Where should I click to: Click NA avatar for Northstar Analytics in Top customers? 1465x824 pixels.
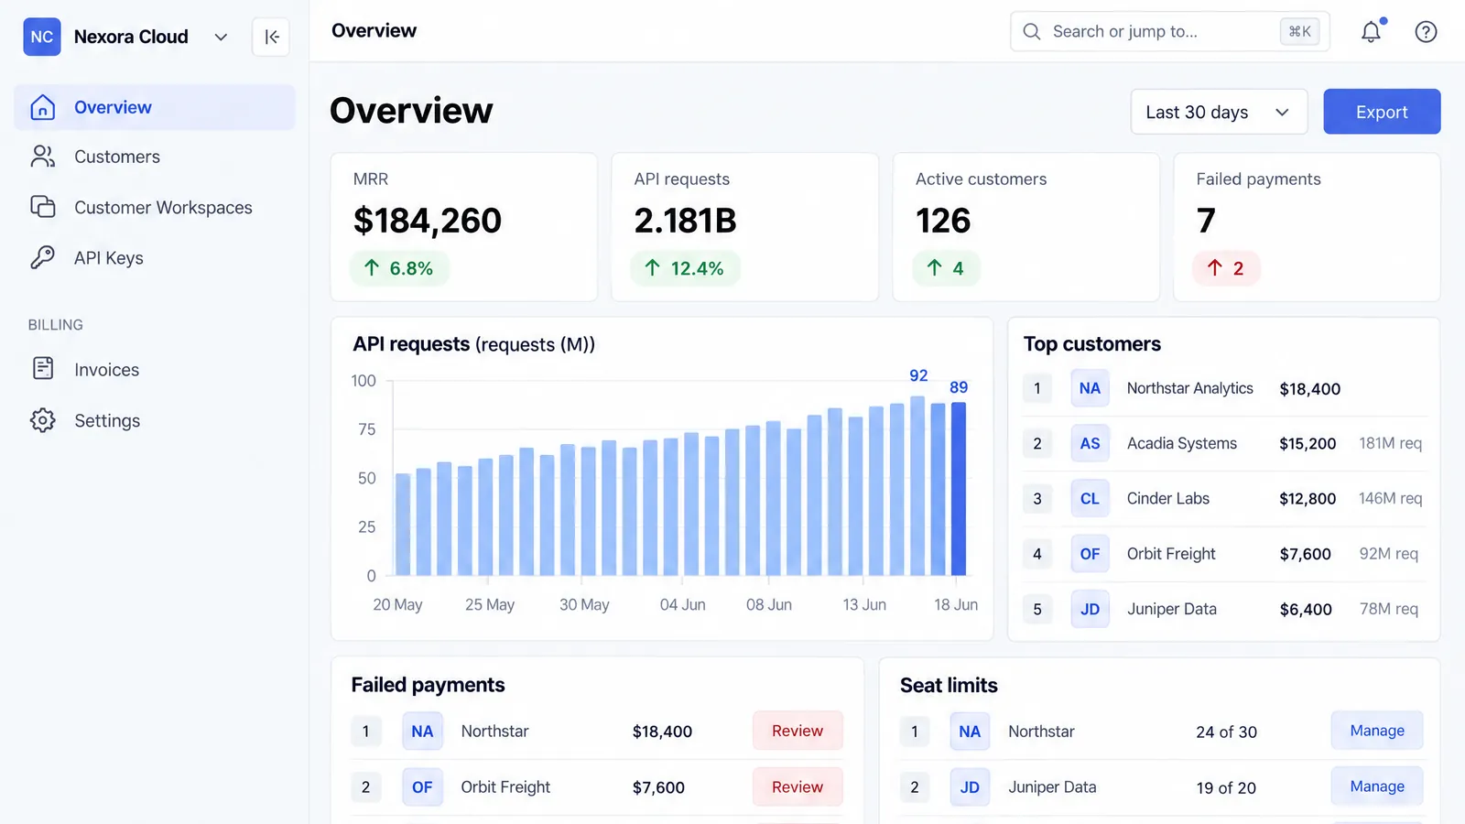click(1090, 388)
